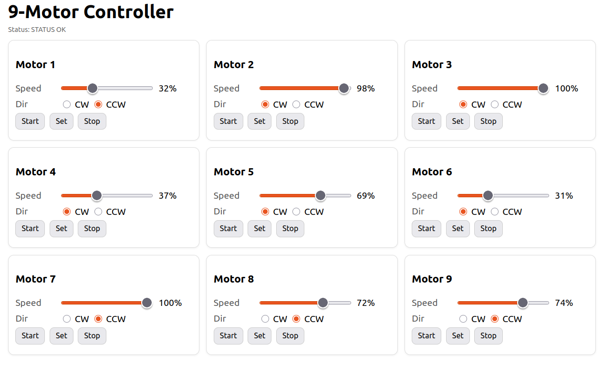Switch Motor 5 direction to CCW

(x=296, y=212)
